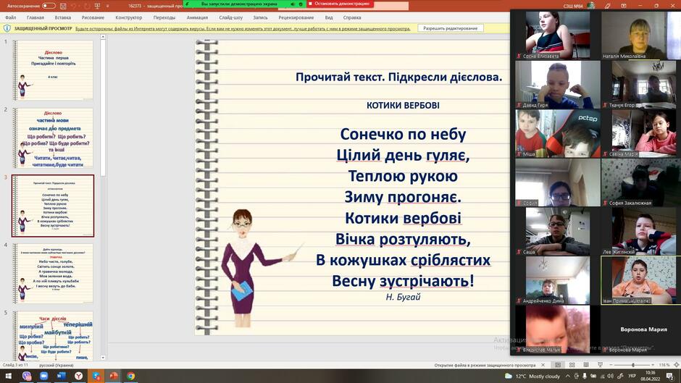
Task: Open the Рисование ribbon tab
Action: (x=93, y=18)
